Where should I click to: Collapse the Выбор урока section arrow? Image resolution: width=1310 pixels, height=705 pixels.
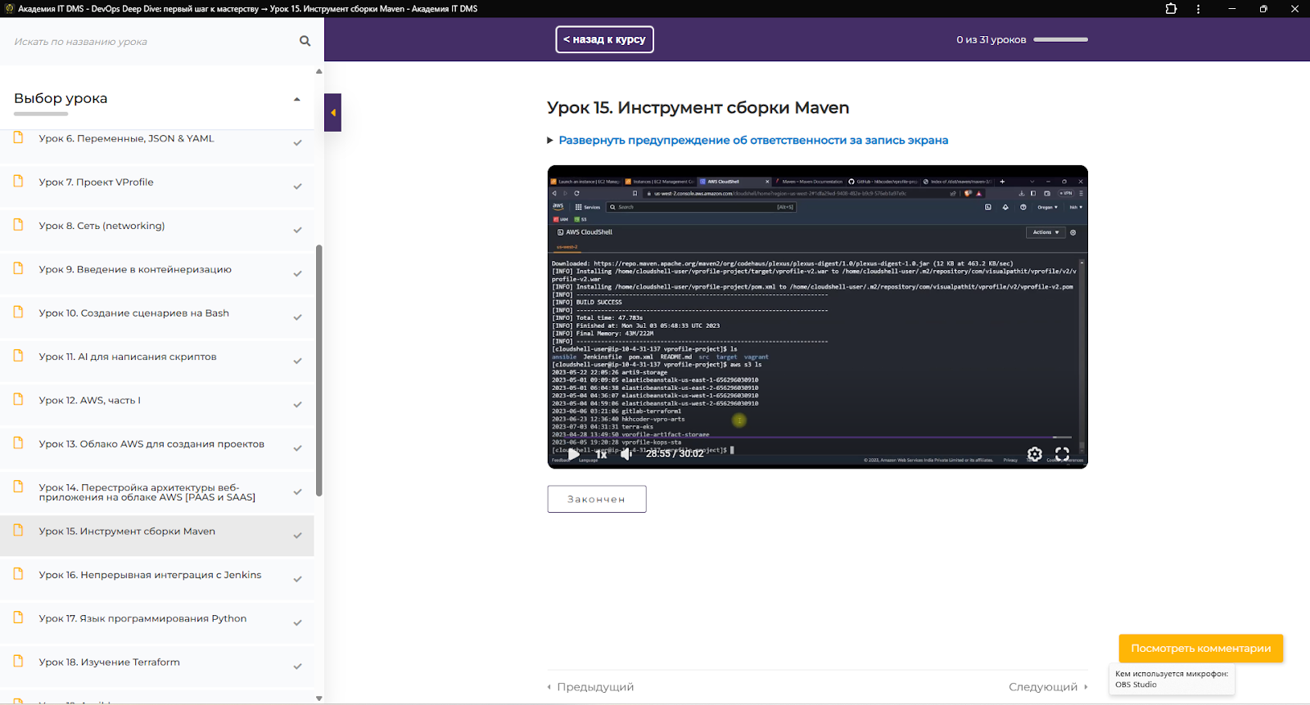(297, 99)
